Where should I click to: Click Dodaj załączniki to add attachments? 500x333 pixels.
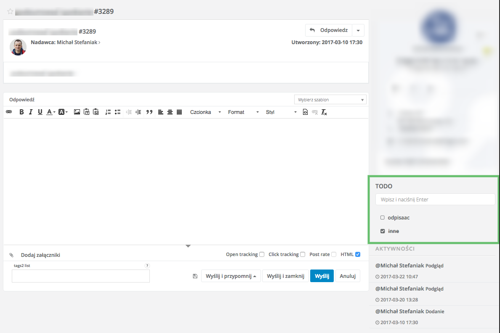(x=40, y=255)
